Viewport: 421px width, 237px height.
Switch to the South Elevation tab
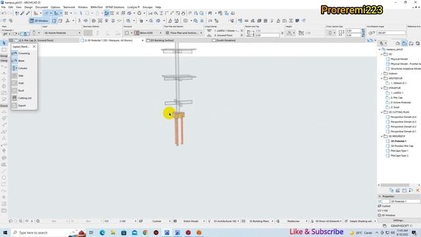226,40
